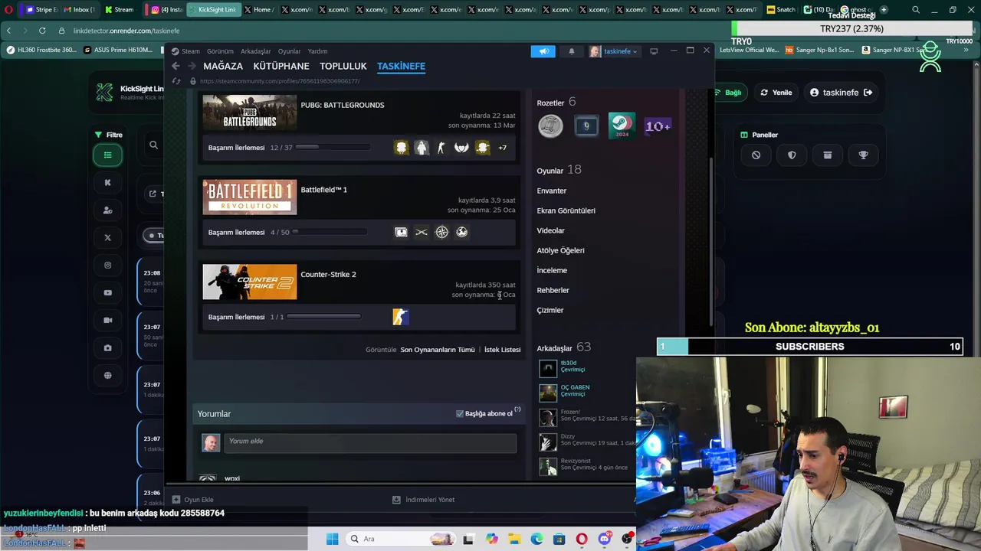Select the Kick filter icon in KickSight
981x551 pixels.
pos(107,182)
